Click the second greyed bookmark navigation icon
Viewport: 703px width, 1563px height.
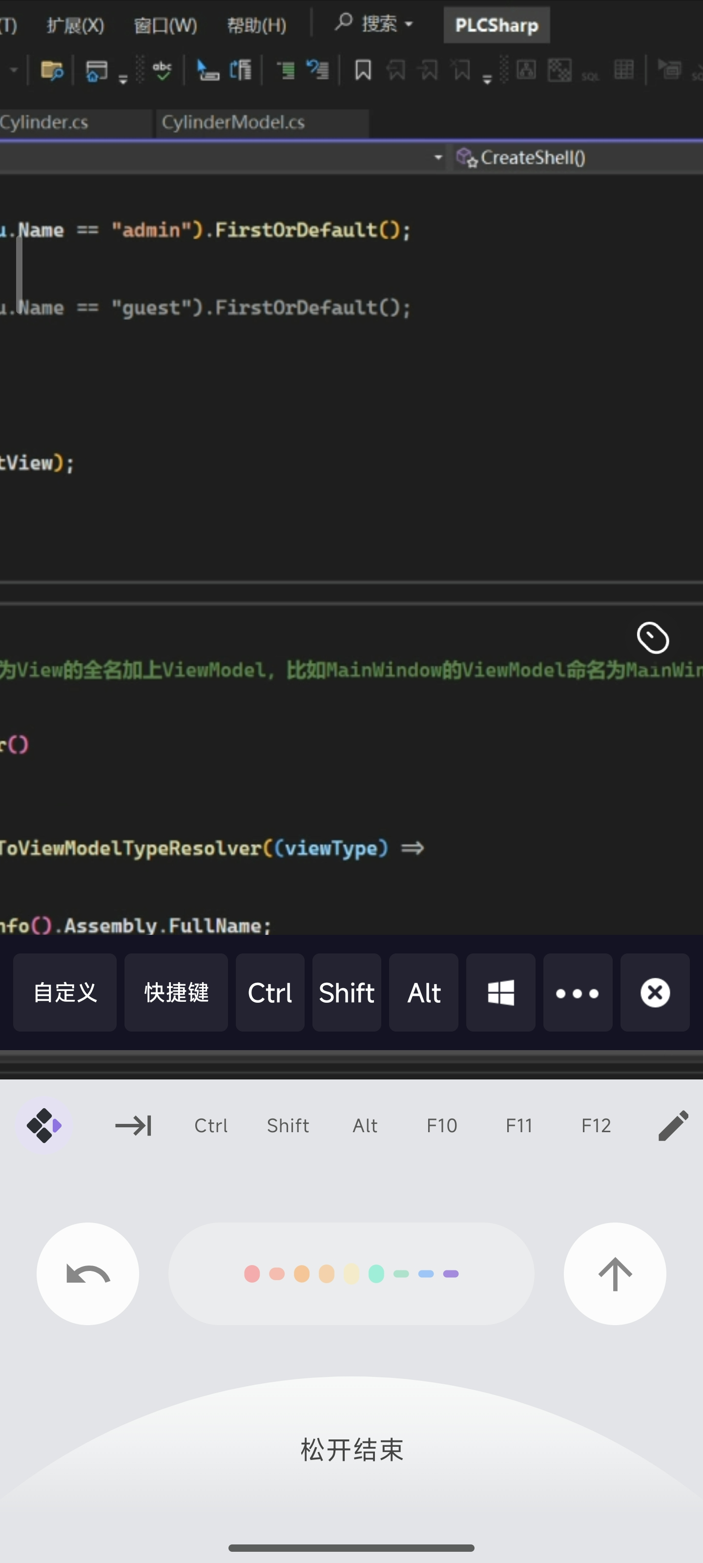click(x=428, y=70)
